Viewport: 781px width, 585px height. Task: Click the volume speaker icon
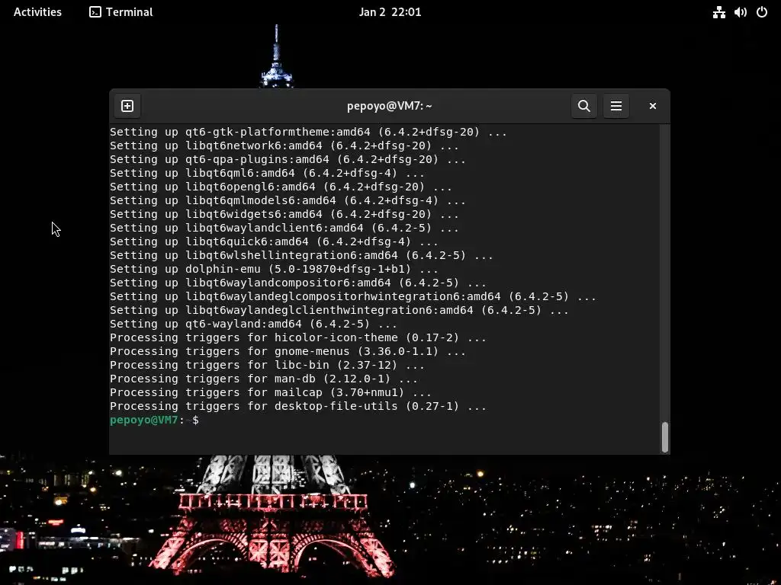740,12
